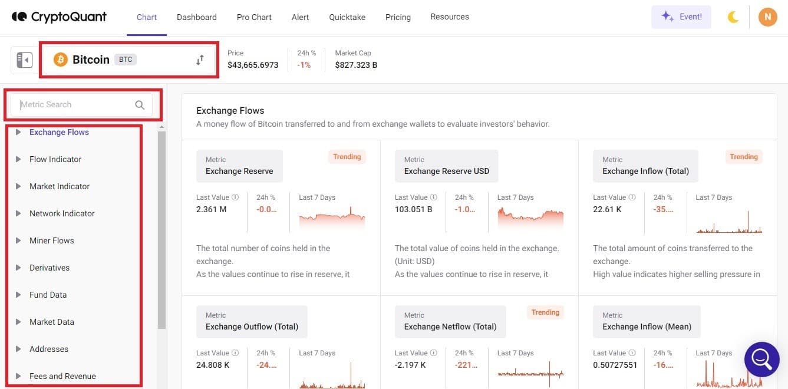Image resolution: width=788 pixels, height=389 pixels.
Task: Expand the Market Indicator tree arrow
Action: 18,186
